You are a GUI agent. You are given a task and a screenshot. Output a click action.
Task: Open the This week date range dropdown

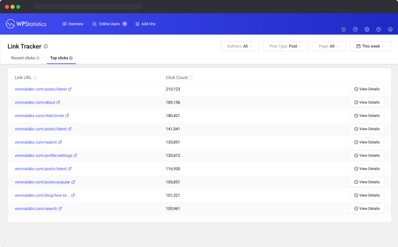pos(371,46)
